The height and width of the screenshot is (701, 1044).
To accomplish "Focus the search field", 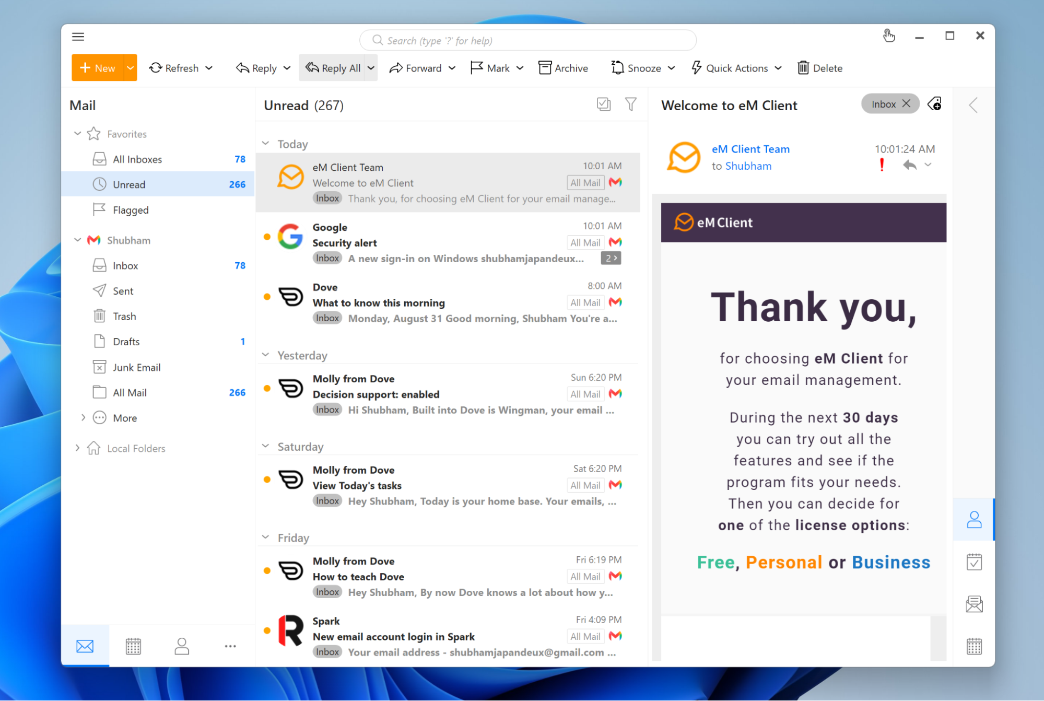I will (x=528, y=40).
